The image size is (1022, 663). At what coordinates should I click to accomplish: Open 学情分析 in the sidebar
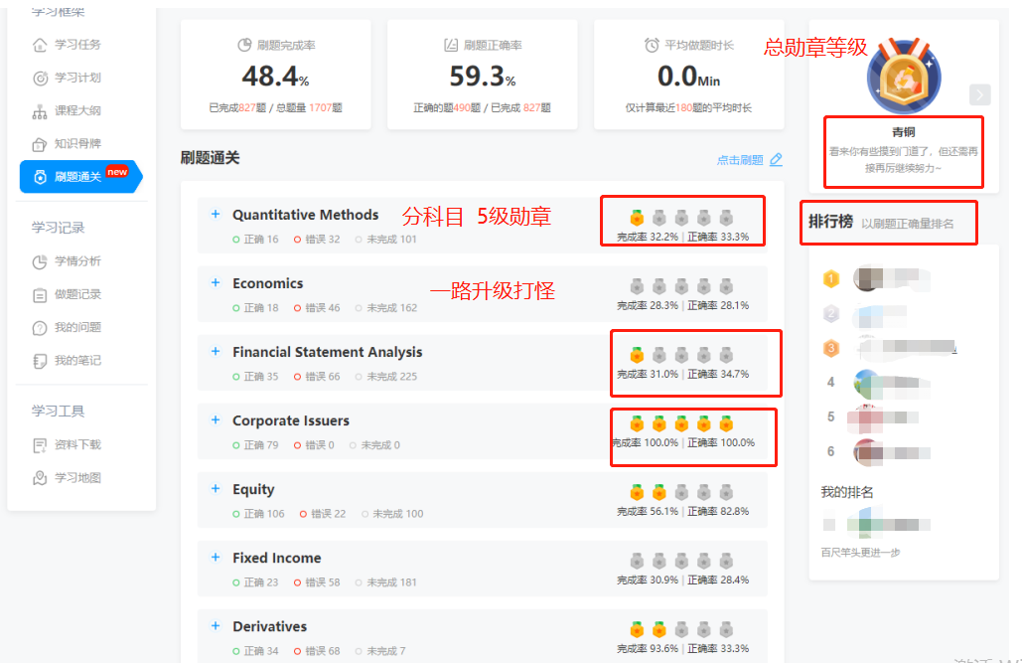click(x=67, y=261)
